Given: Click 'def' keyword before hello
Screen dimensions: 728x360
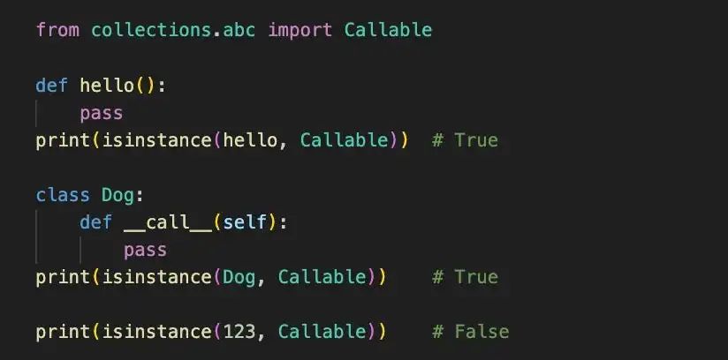Looking at the screenshot, I should (x=51, y=86).
